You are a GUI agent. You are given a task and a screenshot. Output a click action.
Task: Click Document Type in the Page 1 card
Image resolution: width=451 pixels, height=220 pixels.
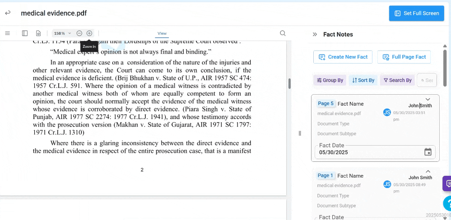pyautogui.click(x=333, y=196)
